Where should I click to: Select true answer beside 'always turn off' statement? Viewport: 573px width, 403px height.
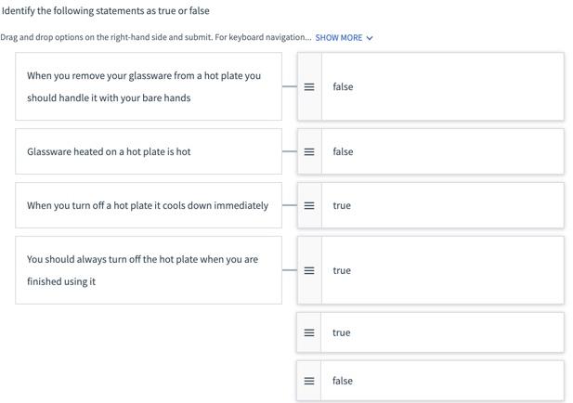[x=441, y=270]
